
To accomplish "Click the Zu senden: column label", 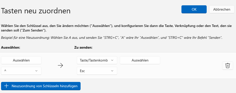I will 83,47.
